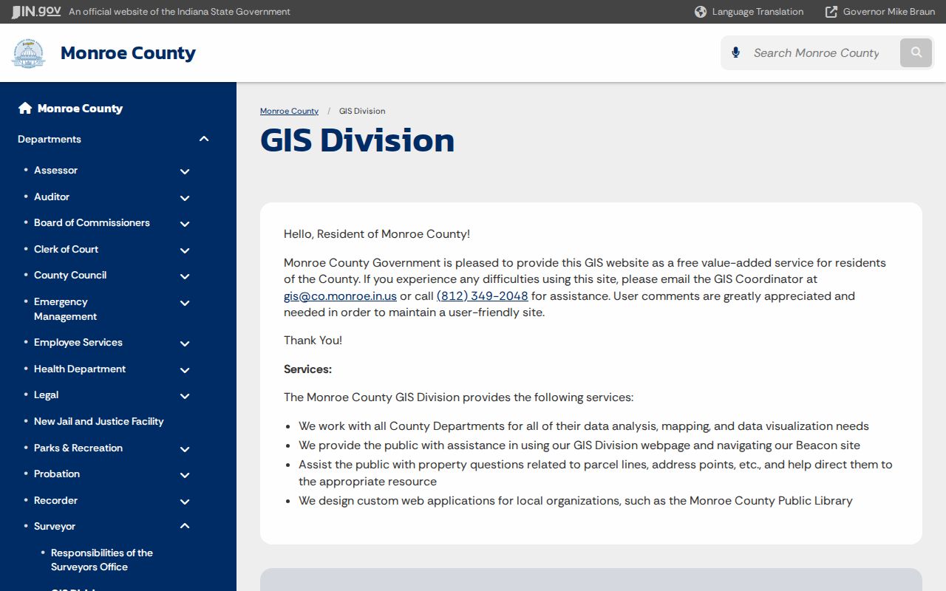This screenshot has width=946, height=591.
Task: Open the Auditor department page
Action: tap(52, 197)
